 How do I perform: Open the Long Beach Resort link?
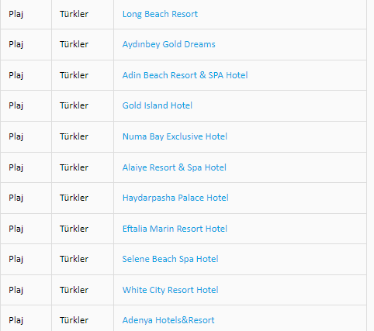pyautogui.click(x=160, y=14)
